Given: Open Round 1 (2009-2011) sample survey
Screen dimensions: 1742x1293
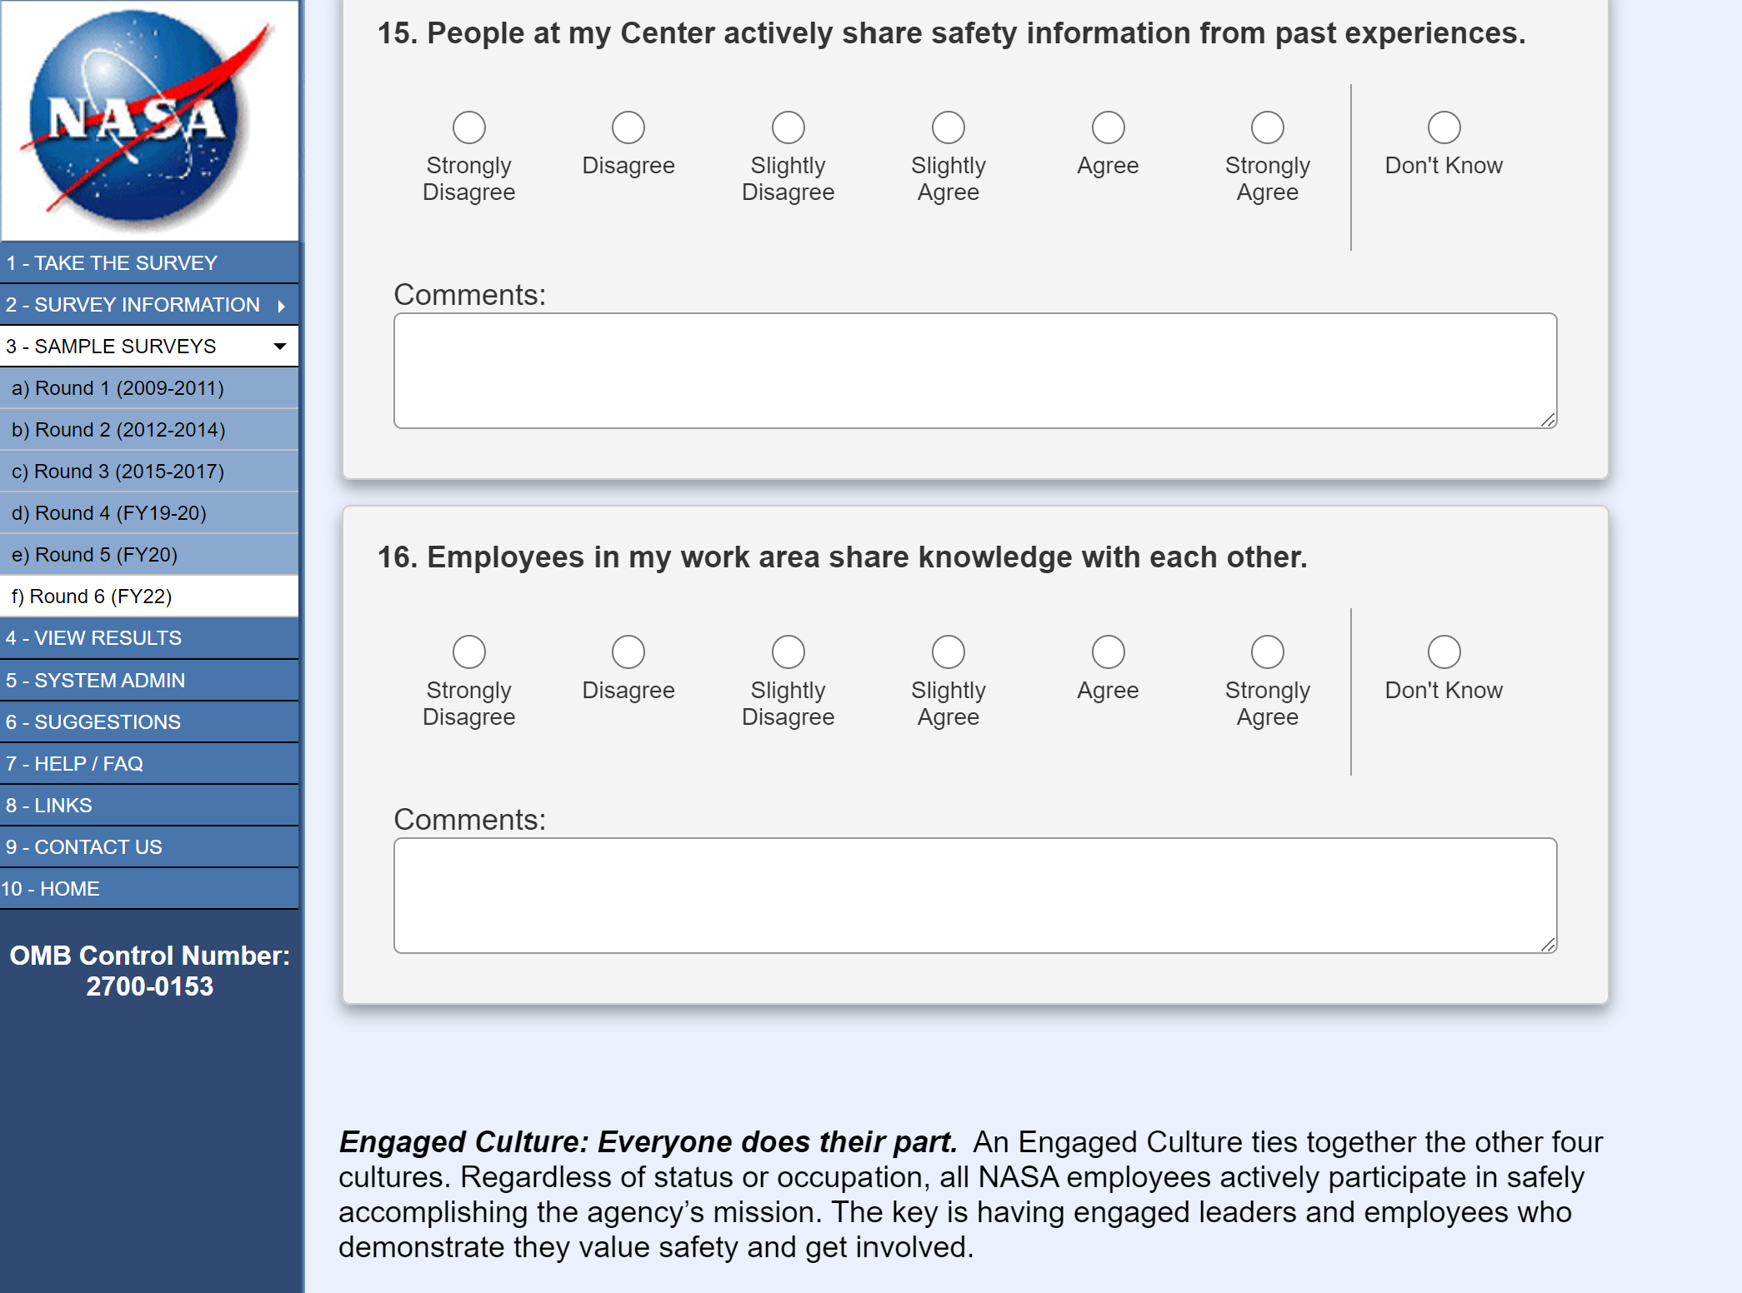Looking at the screenshot, I should pos(118,388).
